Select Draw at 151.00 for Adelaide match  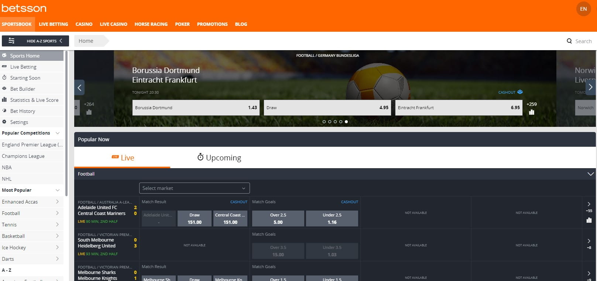pyautogui.click(x=195, y=218)
